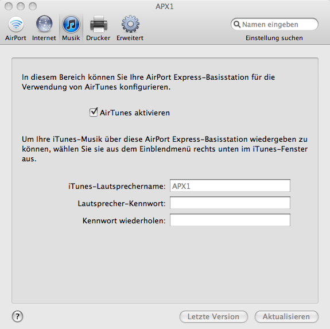Open the Drucker printer pane
Viewport: 330px width, 329px height.
pyautogui.click(x=98, y=28)
